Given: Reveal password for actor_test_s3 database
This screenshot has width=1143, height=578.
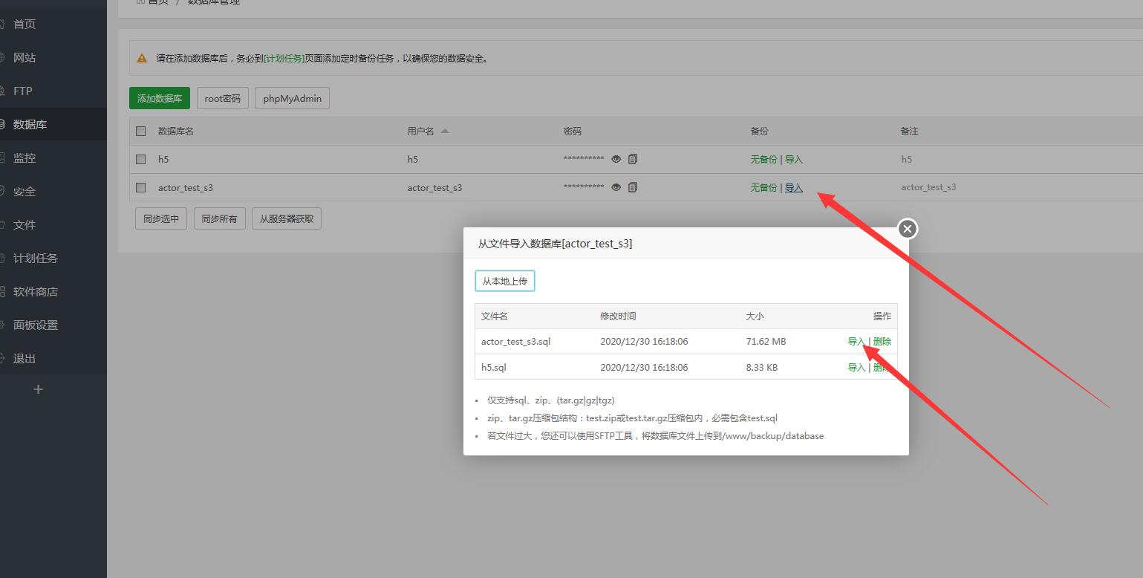Looking at the screenshot, I should 616,187.
